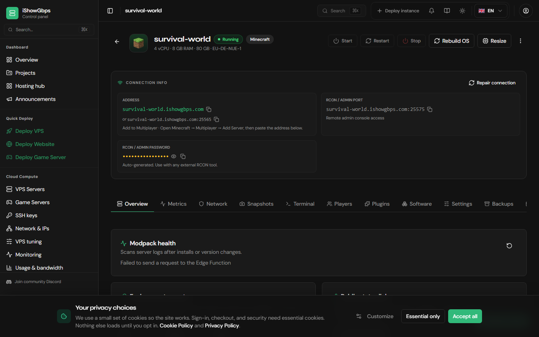The image size is (539, 337).
Task: Open Game Servers in the sidebar
Action: (x=49, y=202)
